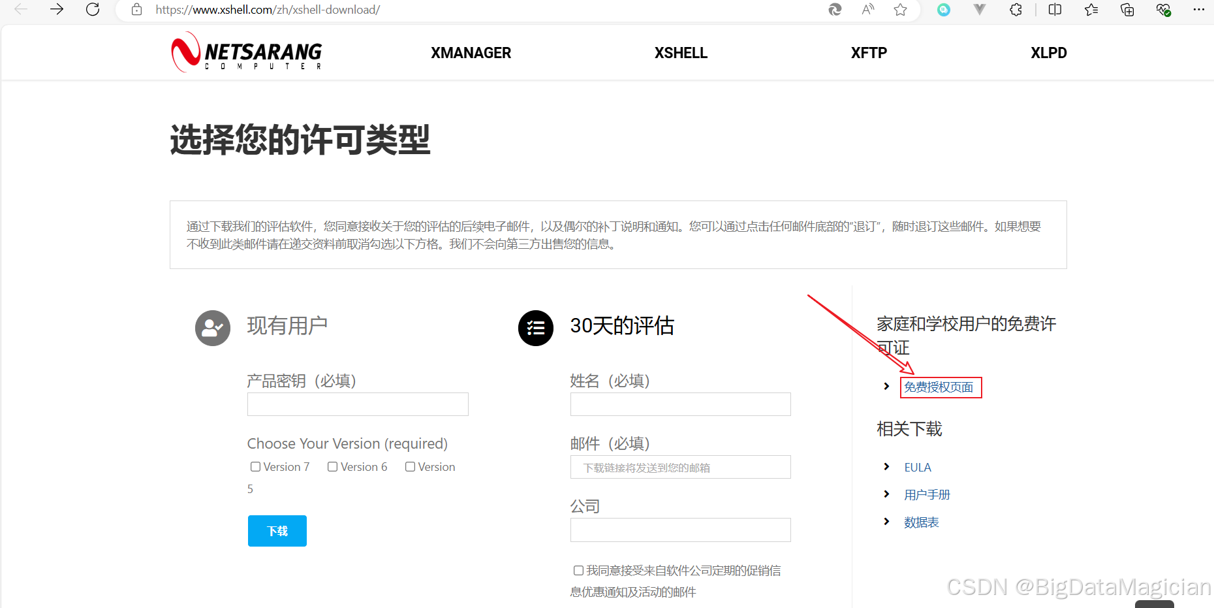Open the XMANAGER menu
This screenshot has width=1214, height=608.
(471, 53)
